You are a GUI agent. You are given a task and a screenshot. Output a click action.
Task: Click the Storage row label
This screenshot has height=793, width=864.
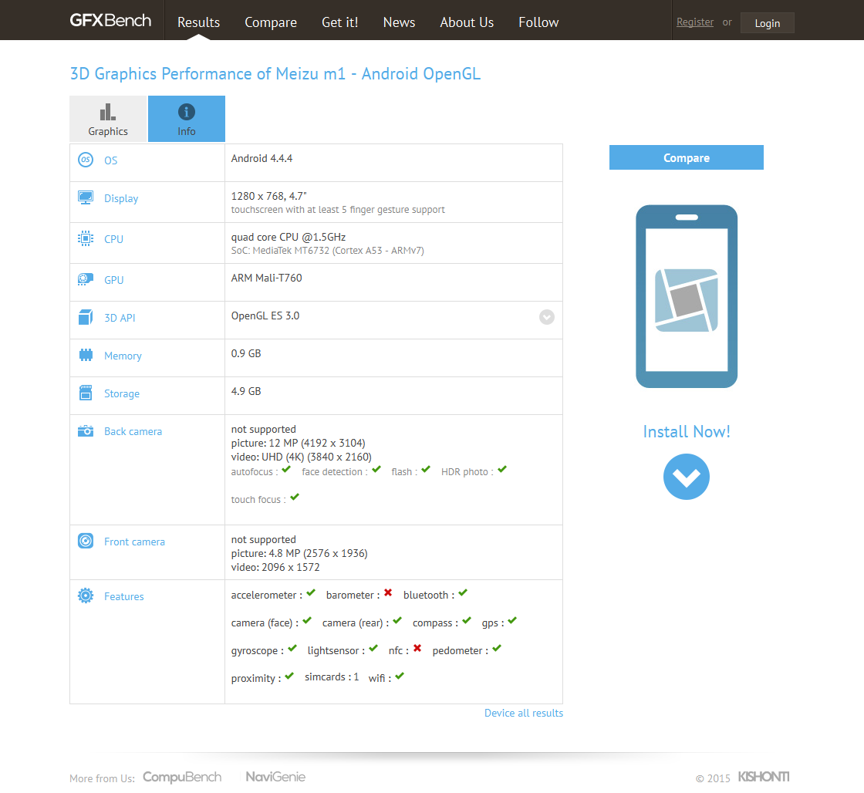[x=122, y=393]
